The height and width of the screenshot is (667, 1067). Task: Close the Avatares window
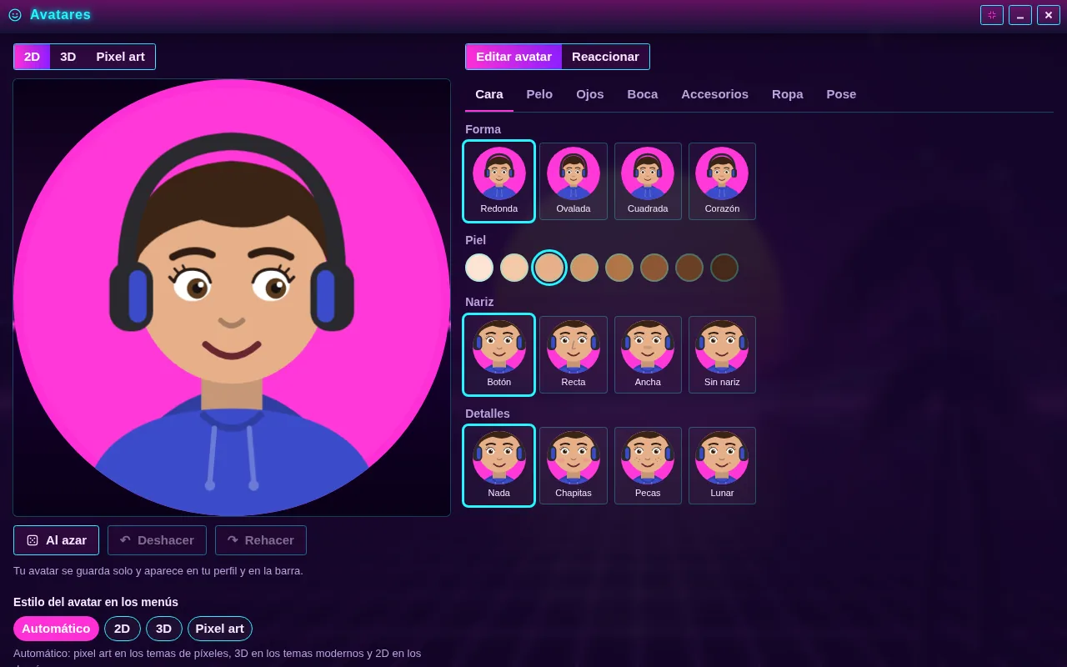point(1049,15)
